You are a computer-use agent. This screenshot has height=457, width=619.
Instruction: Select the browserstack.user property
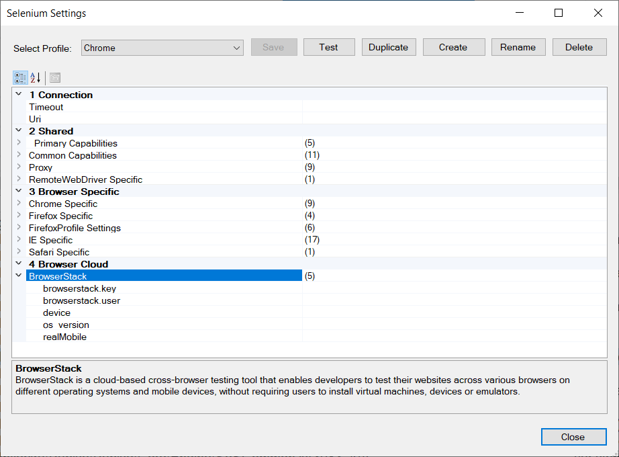(164, 300)
